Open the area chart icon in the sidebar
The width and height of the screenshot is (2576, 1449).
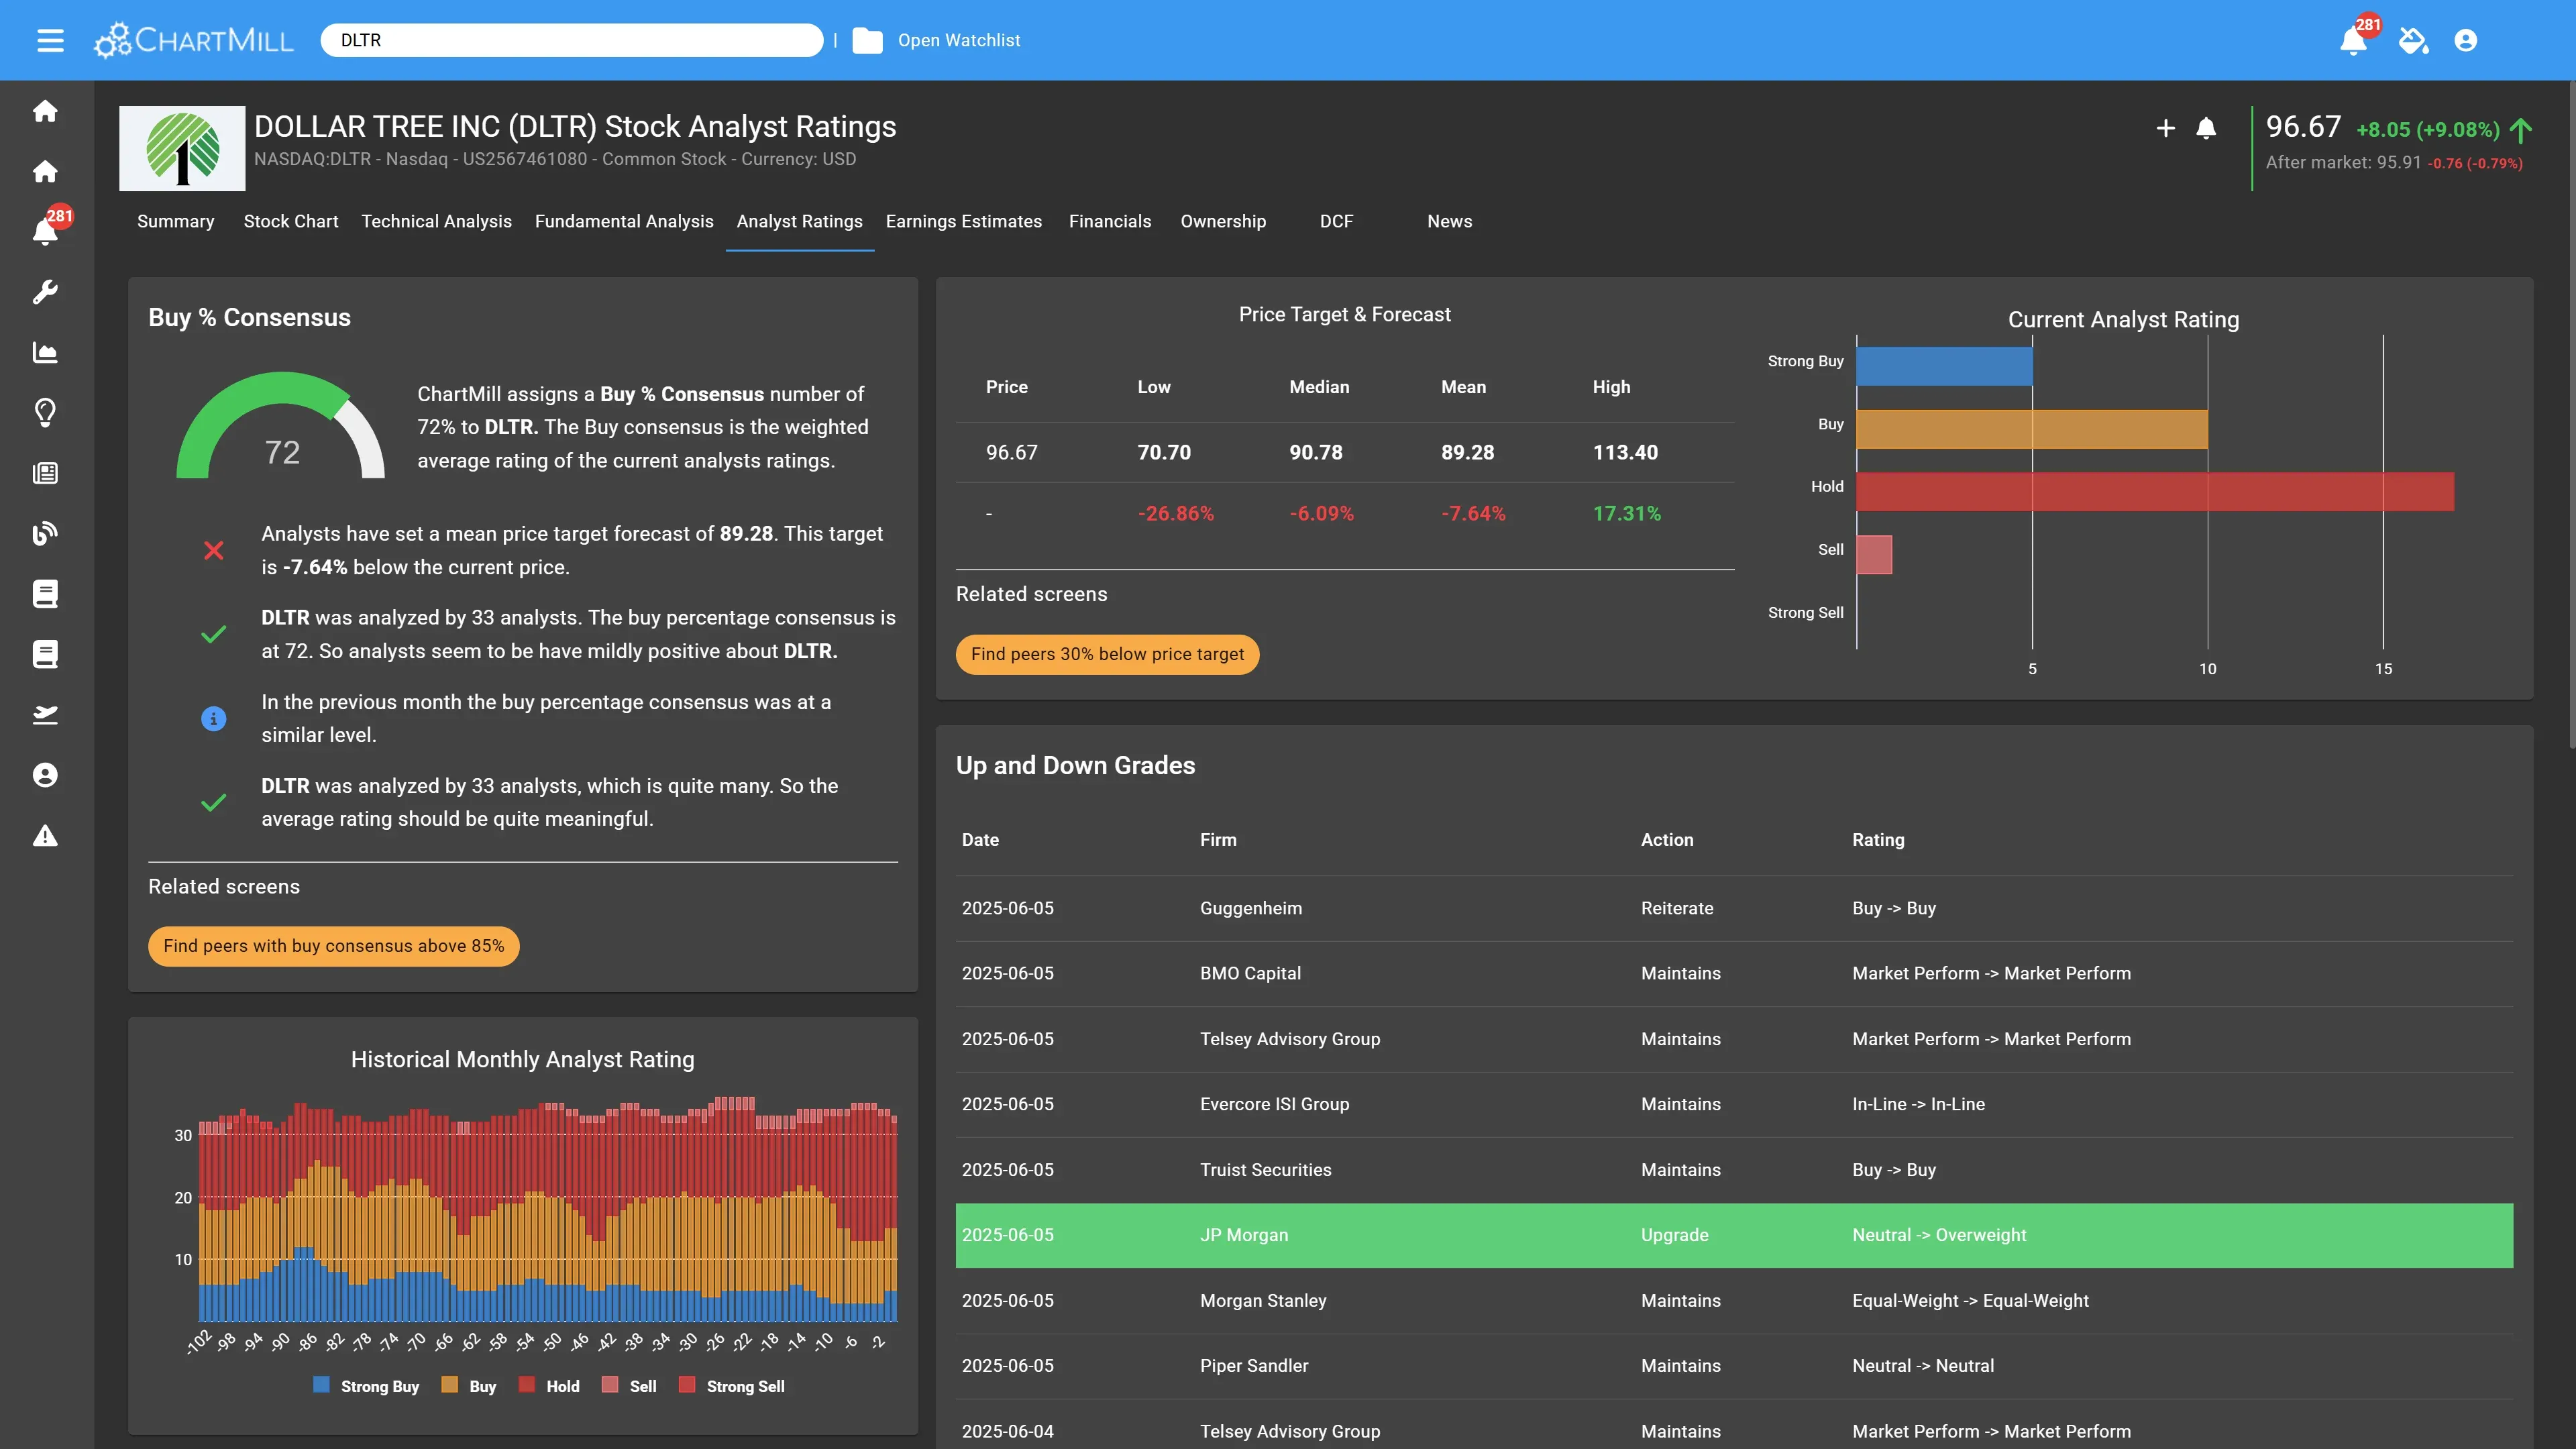(x=45, y=352)
